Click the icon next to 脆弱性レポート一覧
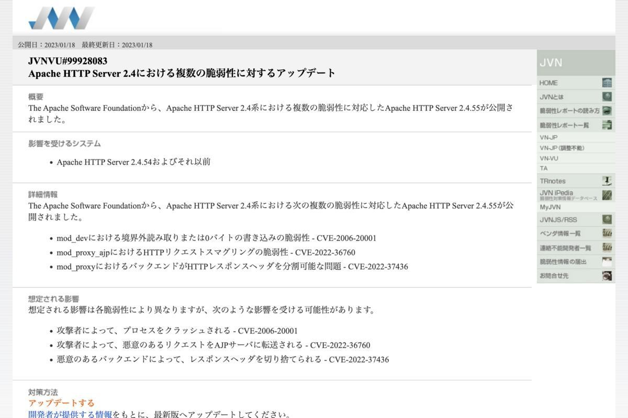 (x=607, y=125)
